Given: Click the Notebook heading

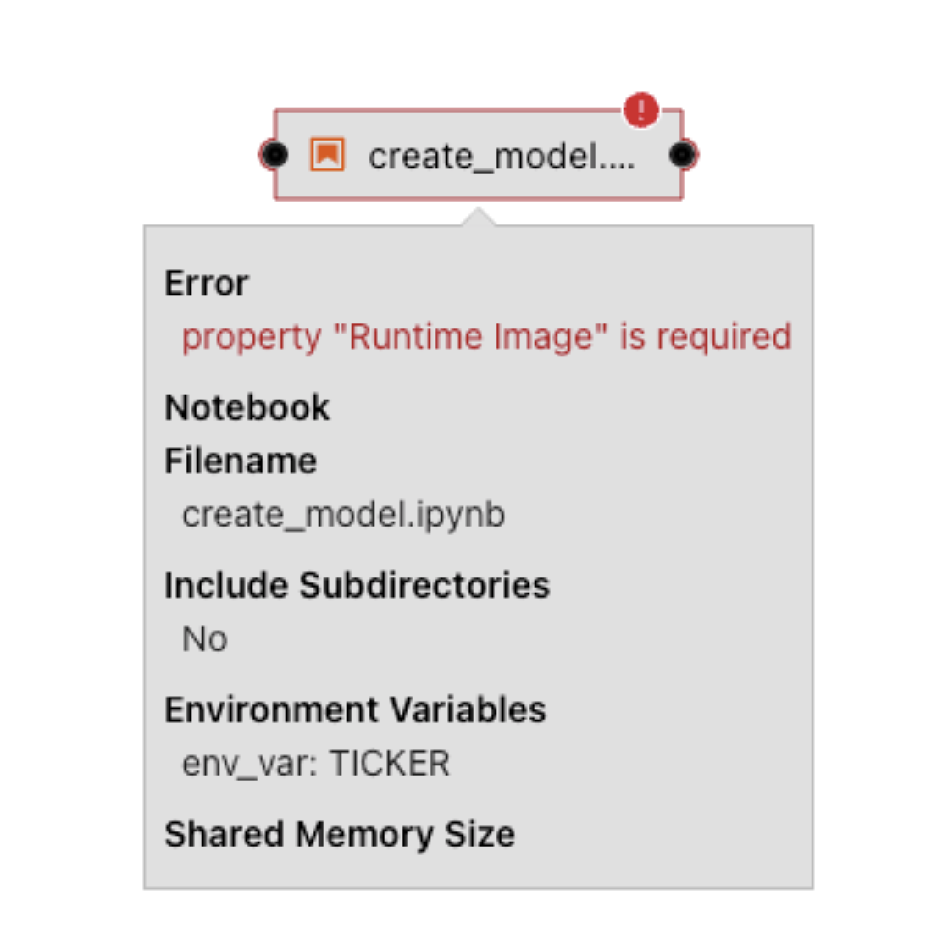Looking at the screenshot, I should point(247,407).
